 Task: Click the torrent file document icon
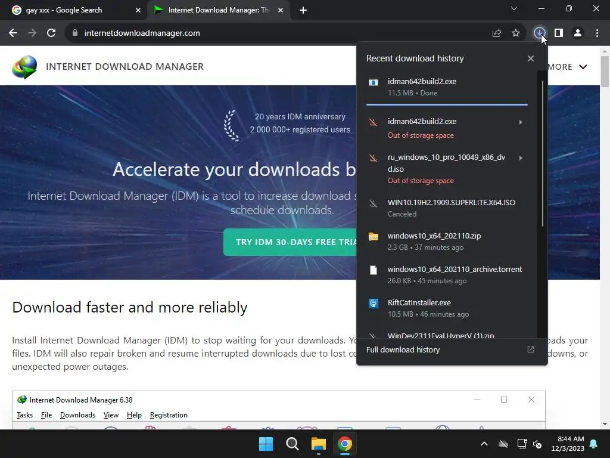click(x=373, y=270)
